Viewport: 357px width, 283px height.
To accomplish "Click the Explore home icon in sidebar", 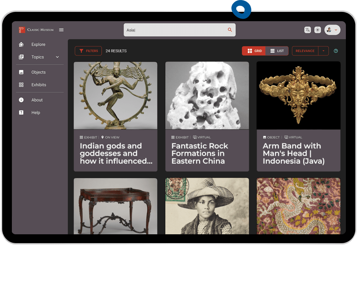I will pos(21,45).
